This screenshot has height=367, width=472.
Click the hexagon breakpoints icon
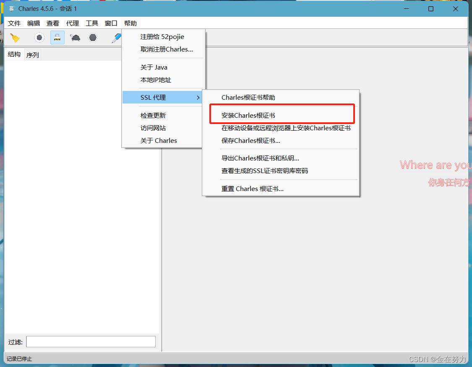pyautogui.click(x=93, y=38)
